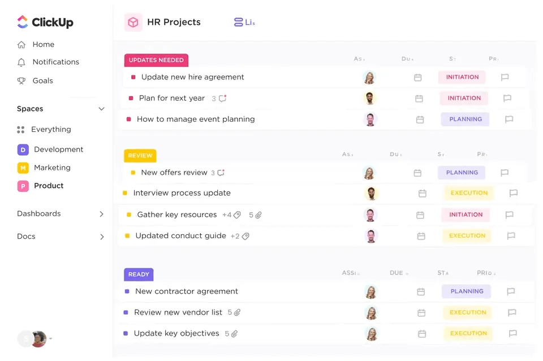Image resolution: width=543 pixels, height=361 pixels.
Task: Click pink status square of Update new hire agreement
Action: pos(133,78)
